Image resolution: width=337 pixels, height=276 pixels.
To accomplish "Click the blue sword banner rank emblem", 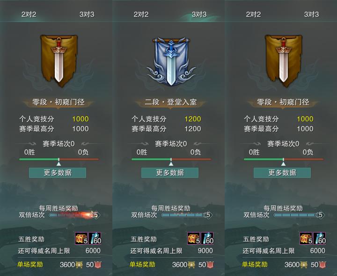I will point(171,62).
